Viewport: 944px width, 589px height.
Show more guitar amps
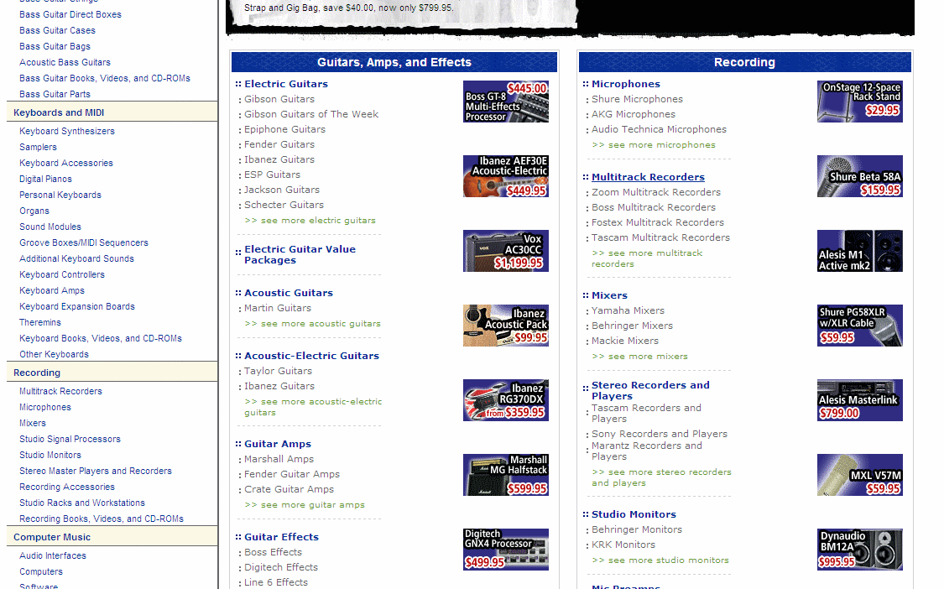click(305, 505)
